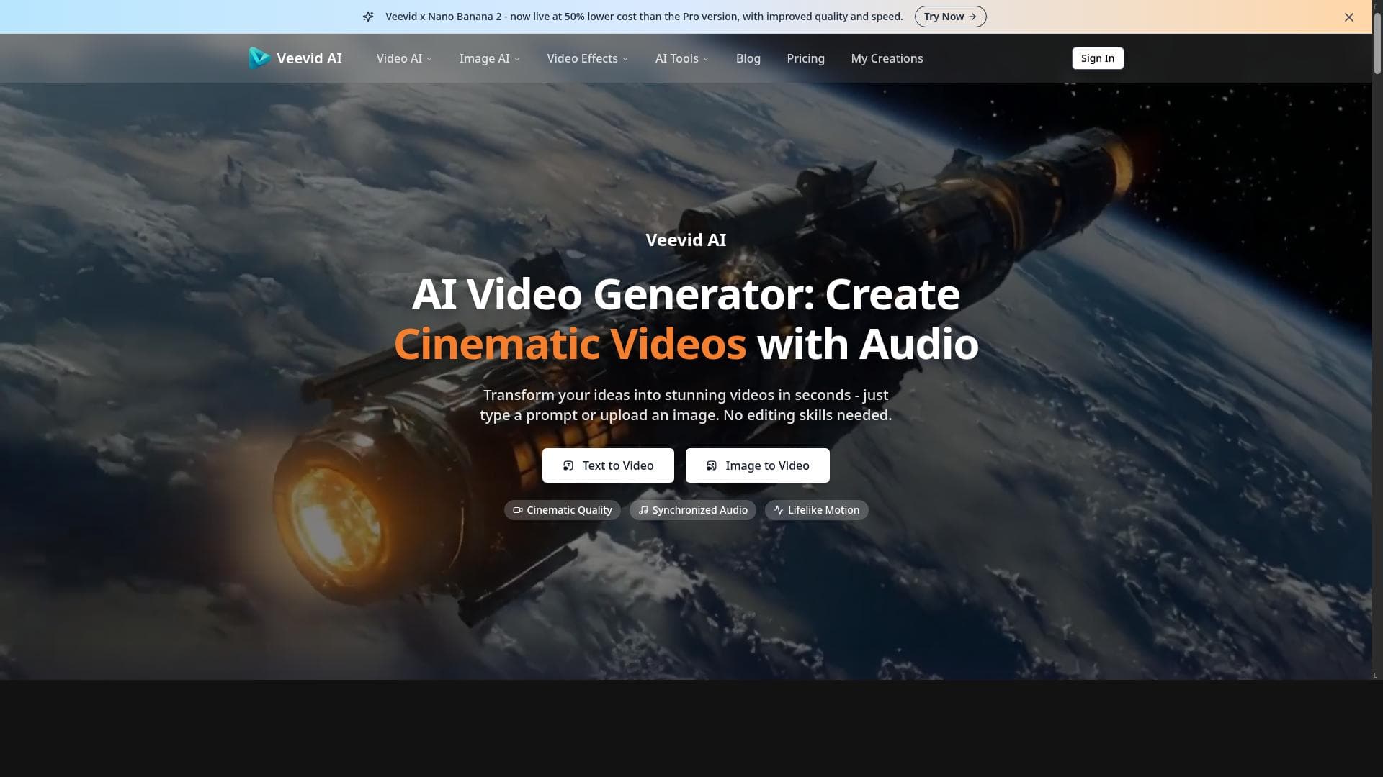This screenshot has width=1383, height=777.
Task: Click the icon on Image to Video button
Action: 711,465
